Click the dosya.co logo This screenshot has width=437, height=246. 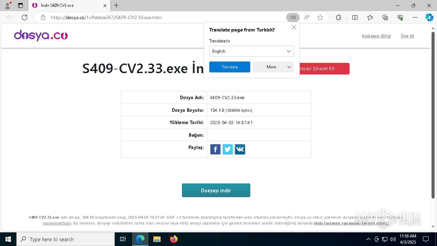(x=41, y=36)
